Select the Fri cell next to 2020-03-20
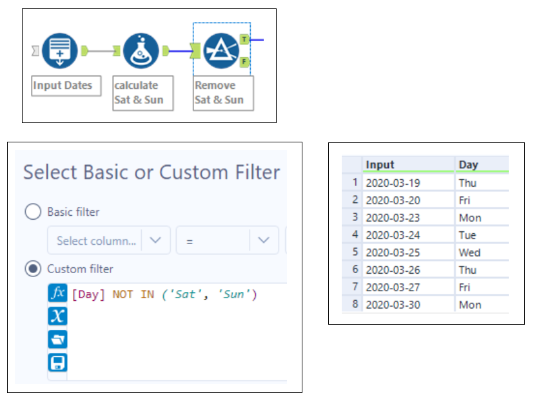Screen dimensions: 541x402 (482, 200)
